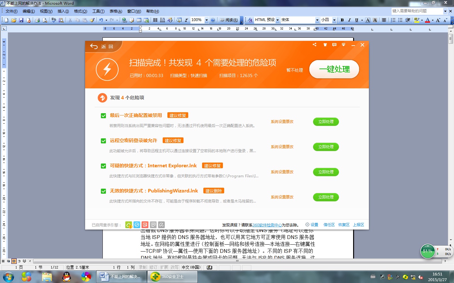Click the center alignment icon
Image resolution: width=454 pixels, height=283 pixels.
(384, 20)
